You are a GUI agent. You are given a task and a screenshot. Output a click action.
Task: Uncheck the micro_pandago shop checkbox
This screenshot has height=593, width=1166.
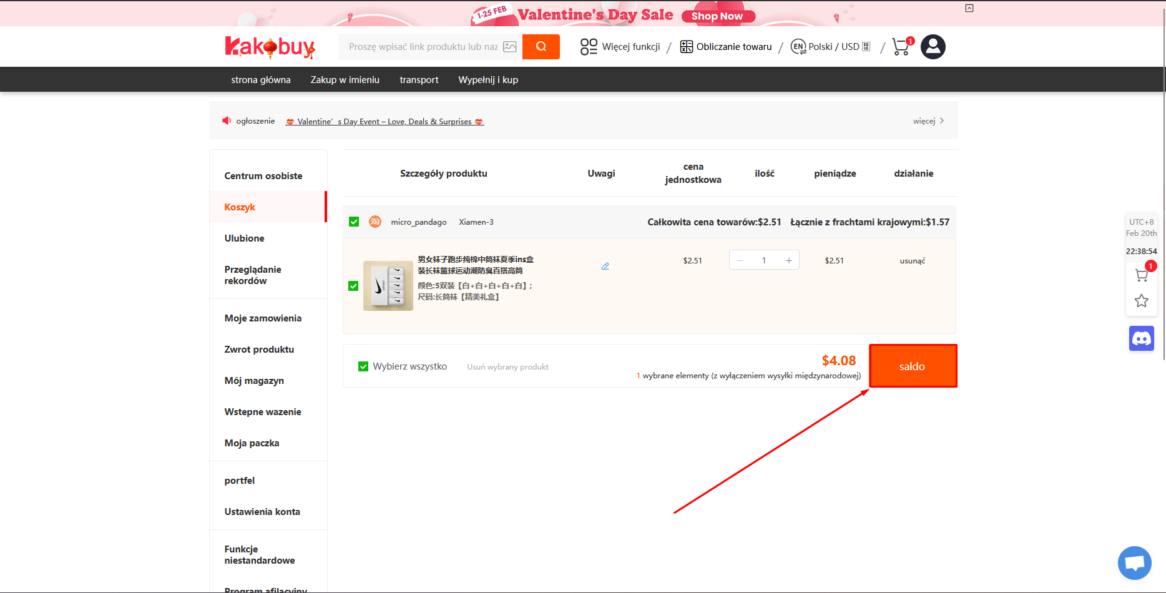pyautogui.click(x=353, y=222)
